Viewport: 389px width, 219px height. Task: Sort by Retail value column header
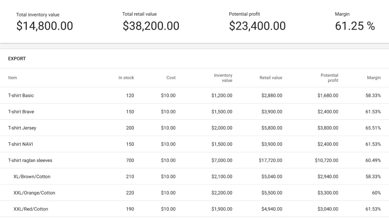point(271,78)
